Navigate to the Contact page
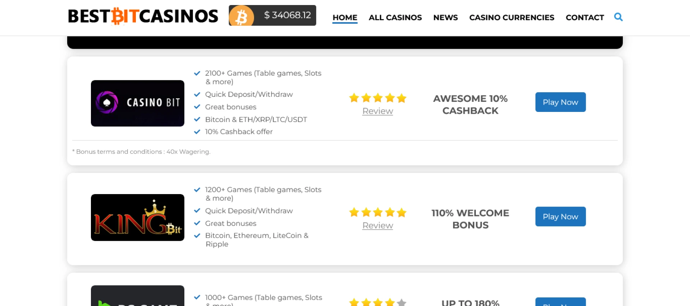Viewport: 690px width, 306px height. click(585, 17)
